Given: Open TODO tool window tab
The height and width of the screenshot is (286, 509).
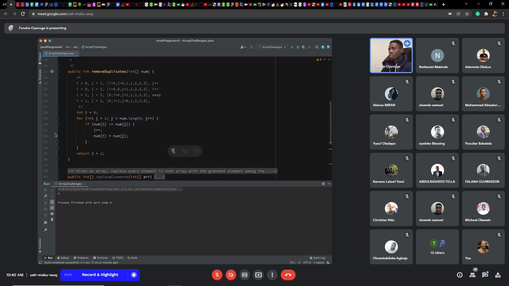Looking at the screenshot, I should [x=118, y=258].
